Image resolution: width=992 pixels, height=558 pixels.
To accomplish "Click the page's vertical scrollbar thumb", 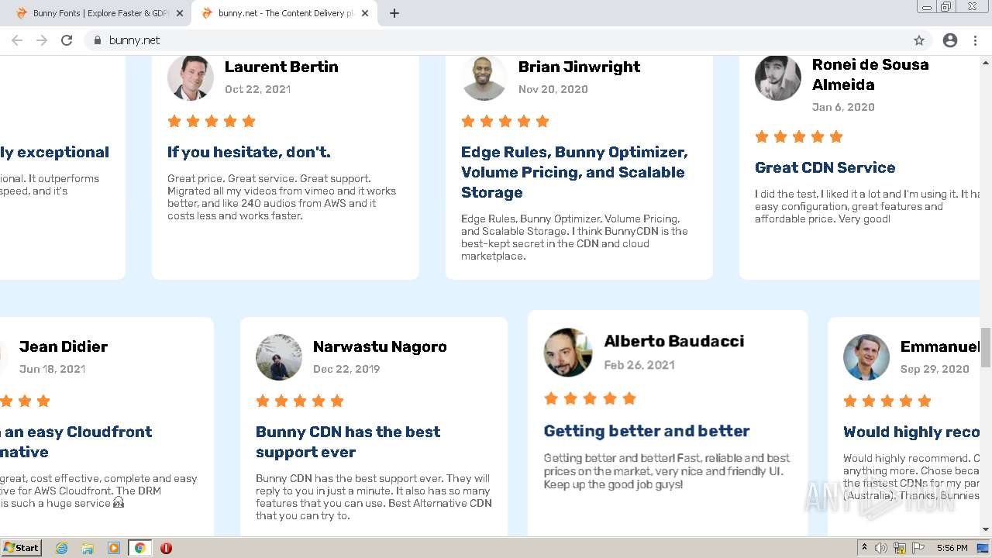I will [986, 347].
